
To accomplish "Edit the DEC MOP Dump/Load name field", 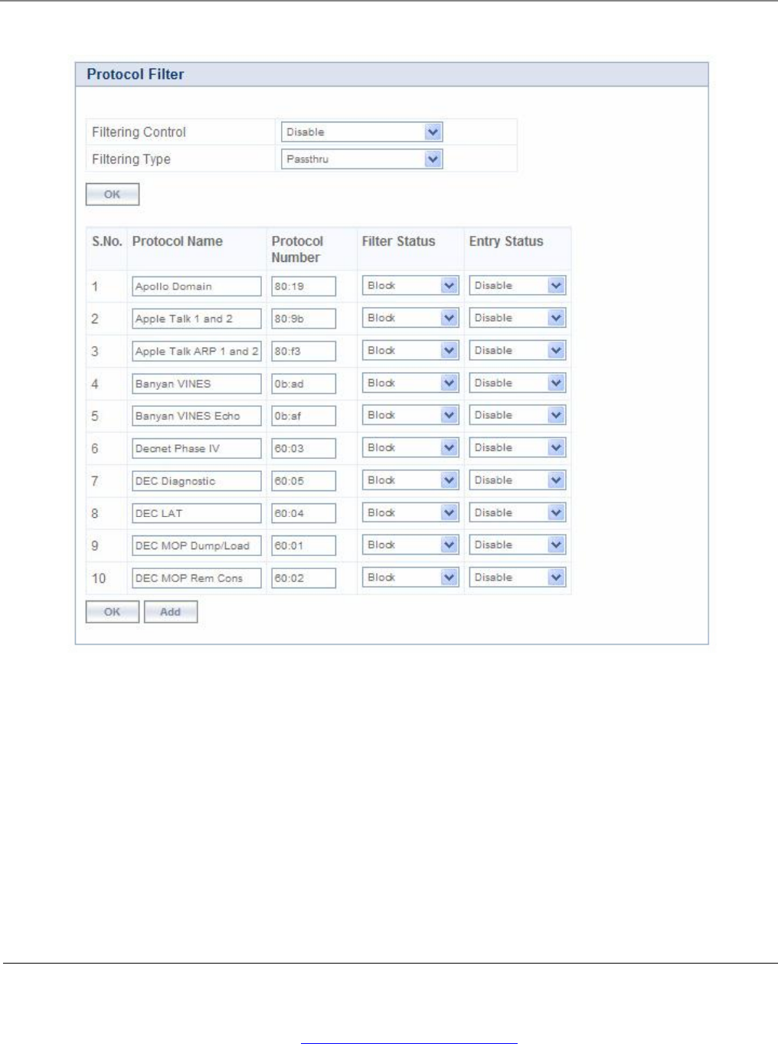I will coord(196,546).
